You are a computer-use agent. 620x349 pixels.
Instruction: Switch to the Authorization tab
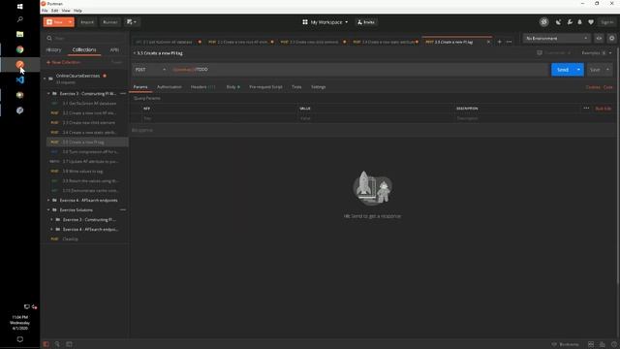coord(170,87)
